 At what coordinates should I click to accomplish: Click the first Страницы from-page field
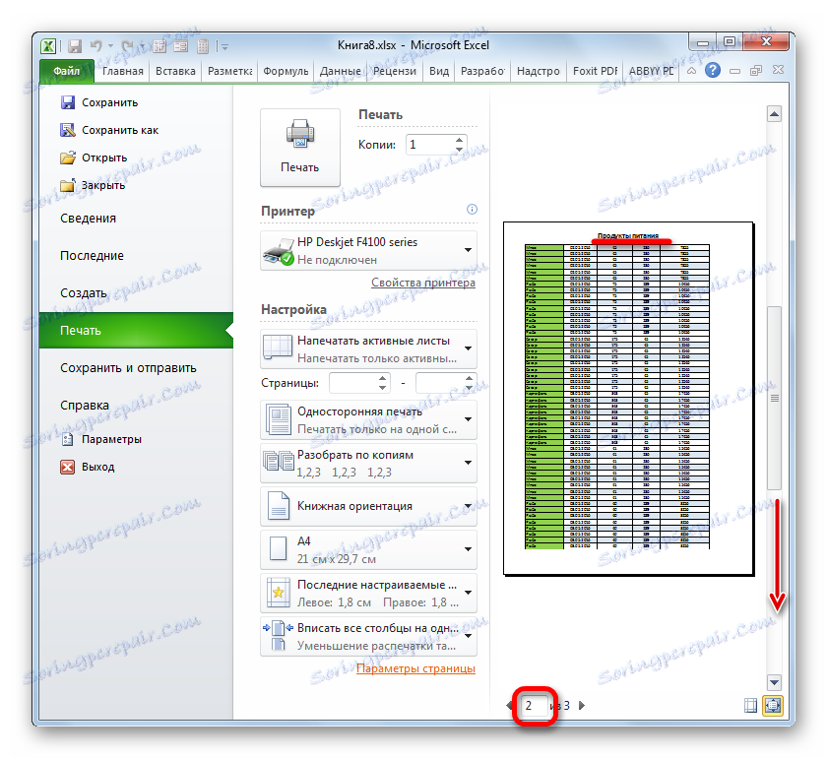pos(353,383)
